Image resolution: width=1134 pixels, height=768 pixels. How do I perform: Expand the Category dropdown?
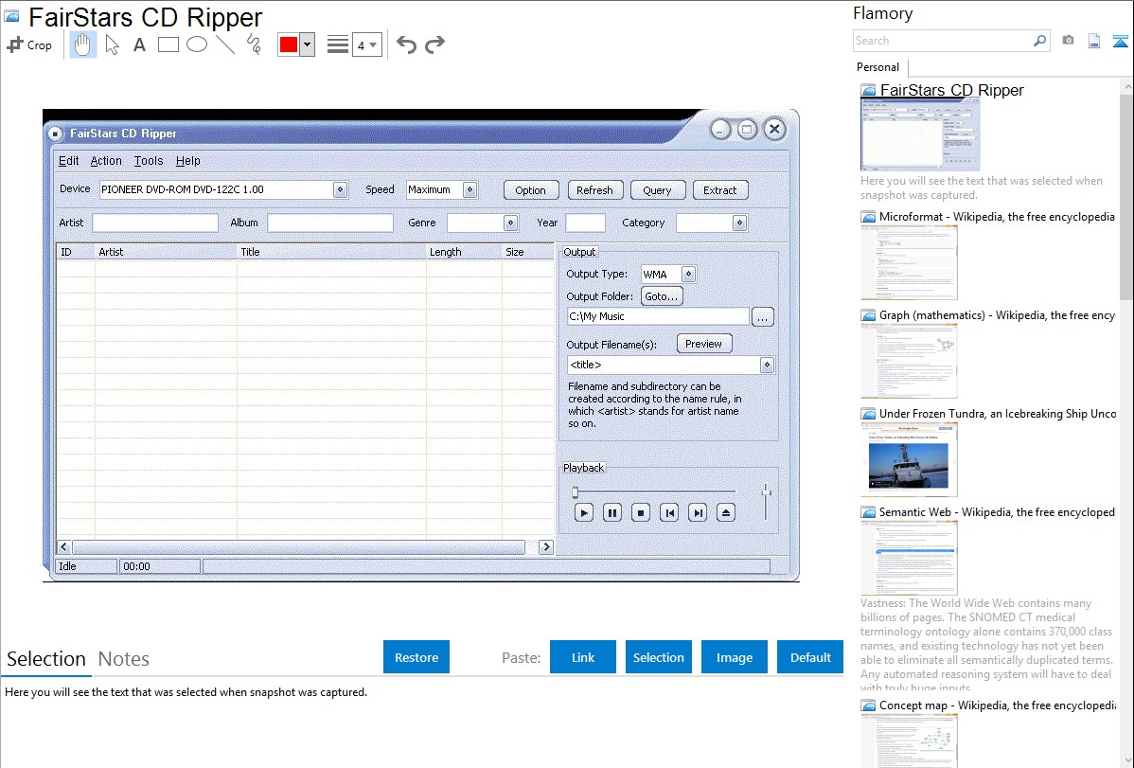tap(739, 223)
